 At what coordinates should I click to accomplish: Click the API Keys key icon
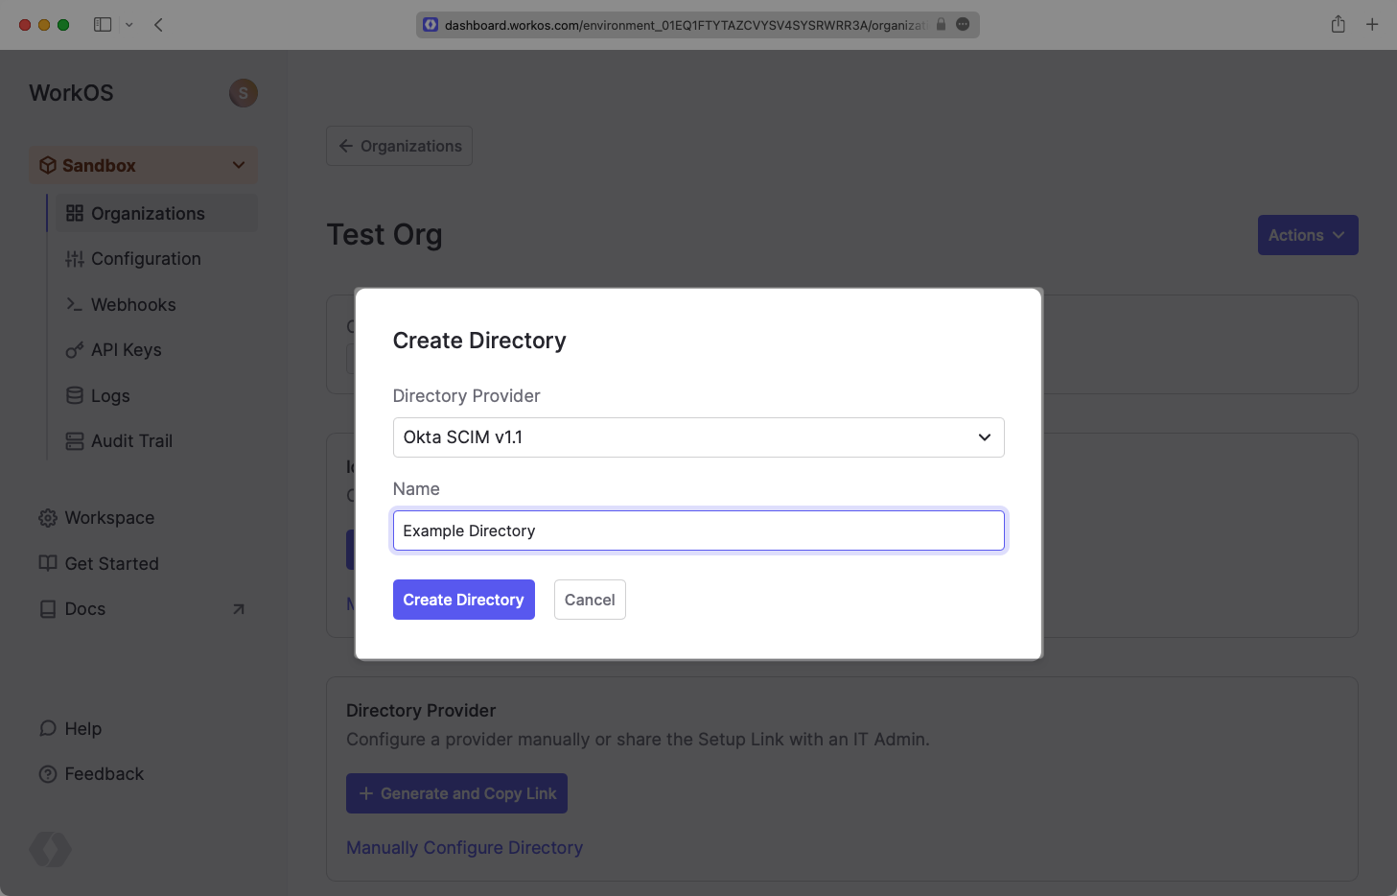[75, 350]
